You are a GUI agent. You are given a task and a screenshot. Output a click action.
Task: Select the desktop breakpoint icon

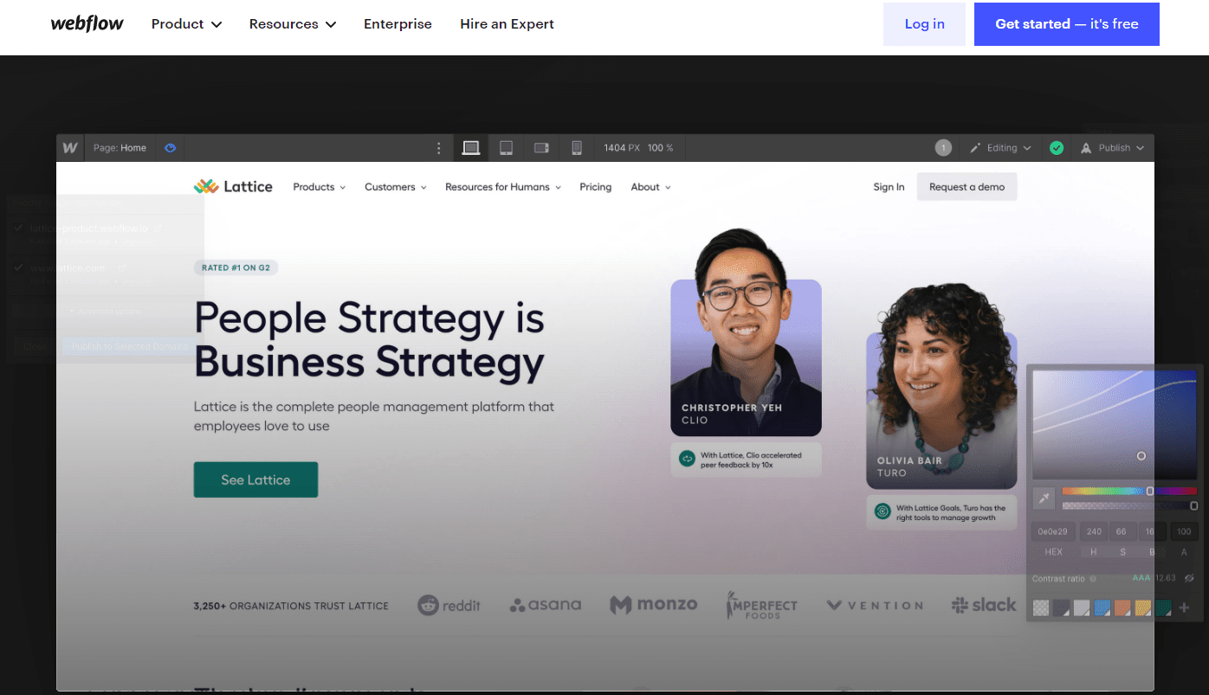pos(471,148)
